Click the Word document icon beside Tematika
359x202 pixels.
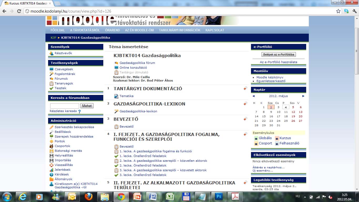coord(116,96)
